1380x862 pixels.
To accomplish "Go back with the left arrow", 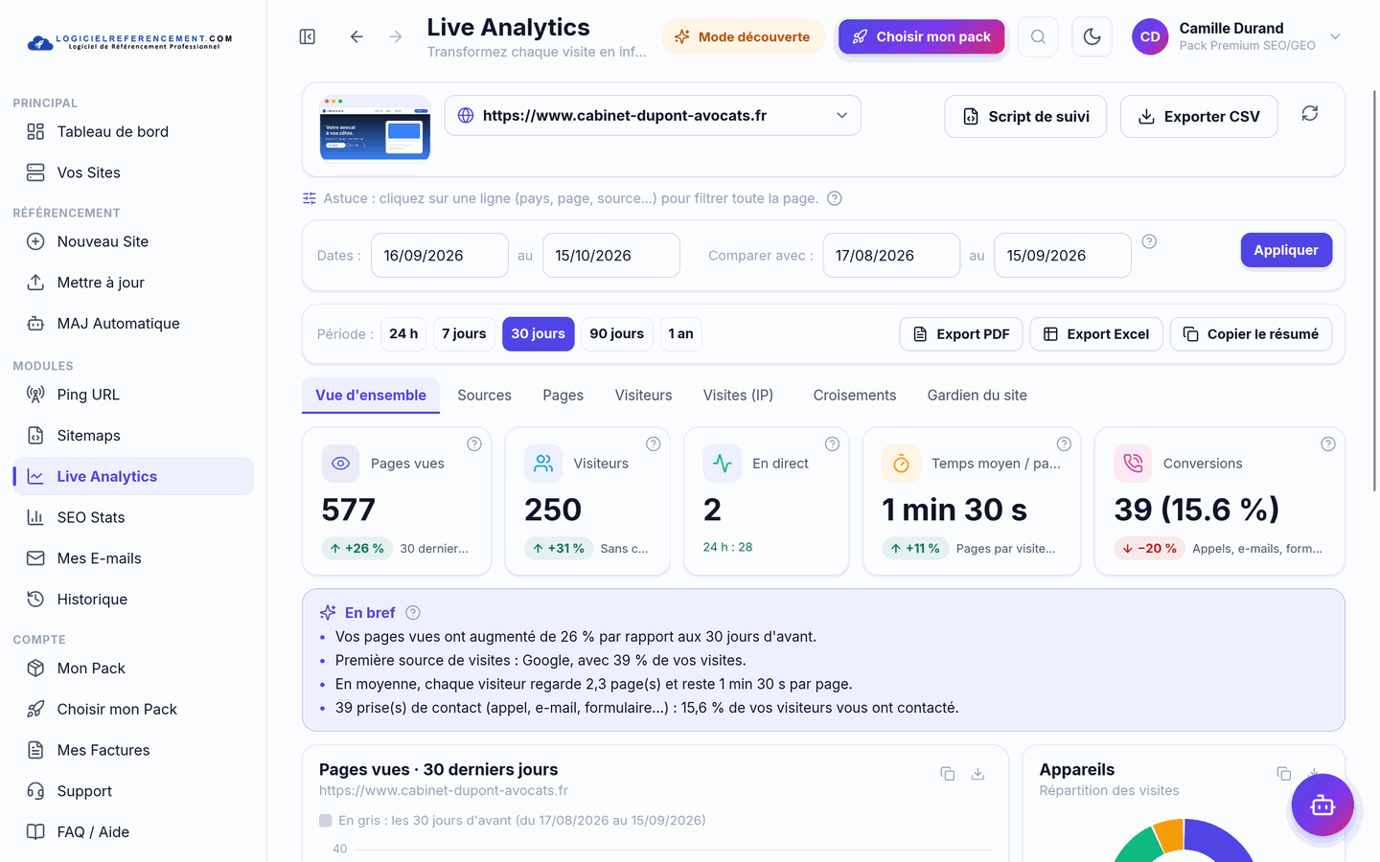I will (356, 36).
